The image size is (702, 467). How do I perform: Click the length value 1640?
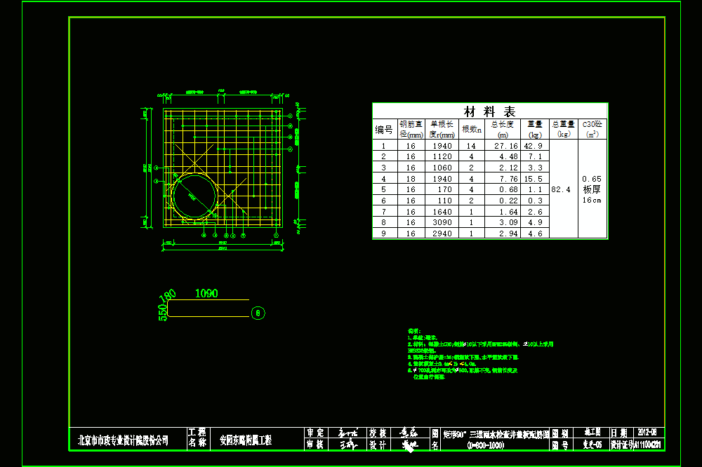442,212
